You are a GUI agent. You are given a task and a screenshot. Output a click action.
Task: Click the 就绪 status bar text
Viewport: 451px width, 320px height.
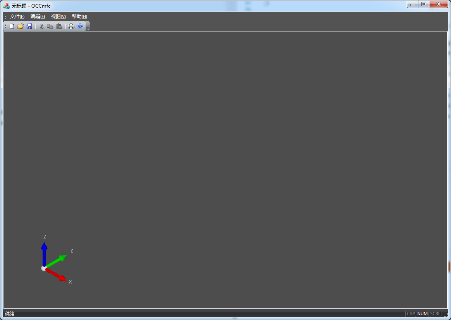point(10,314)
